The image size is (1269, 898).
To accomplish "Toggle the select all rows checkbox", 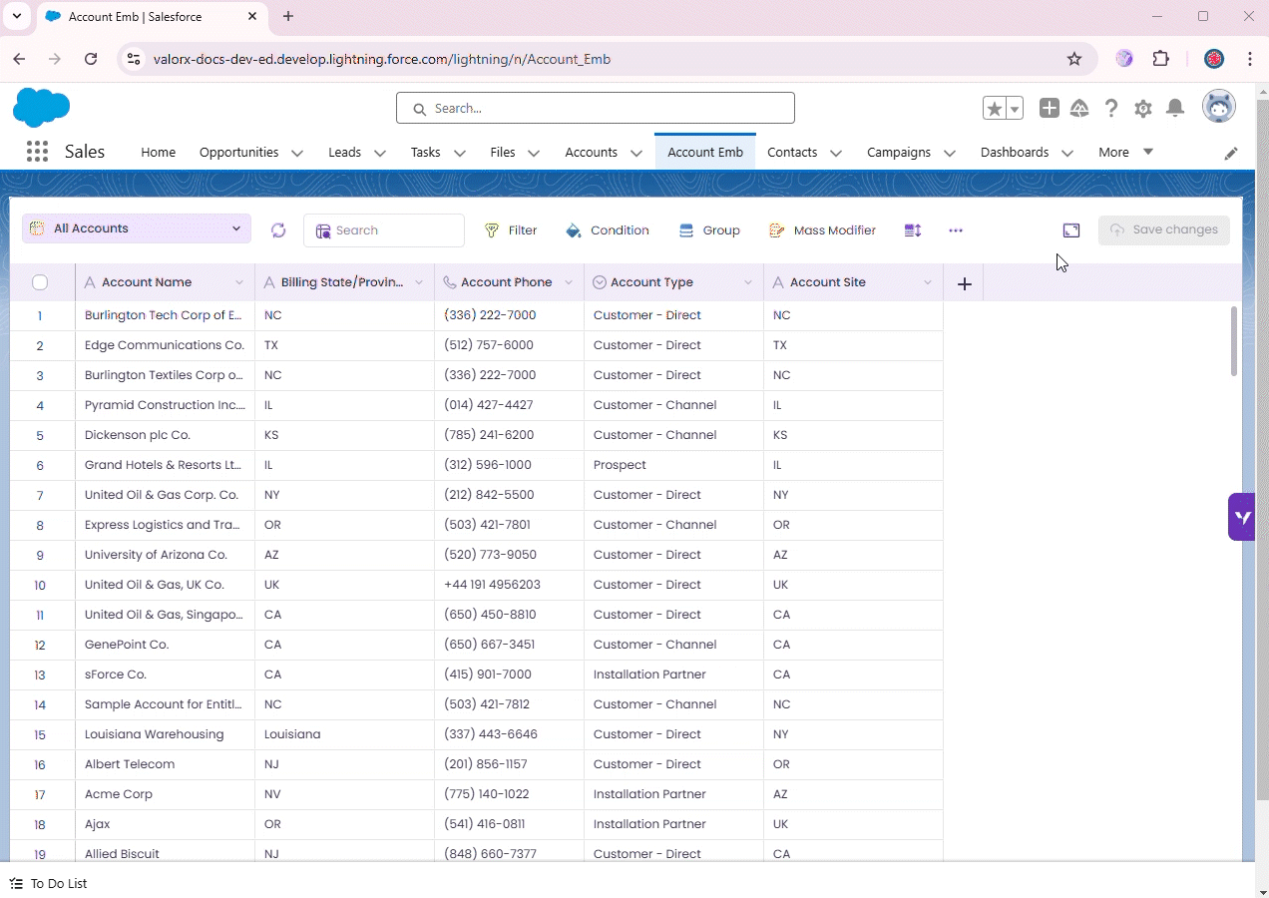I will click(40, 282).
